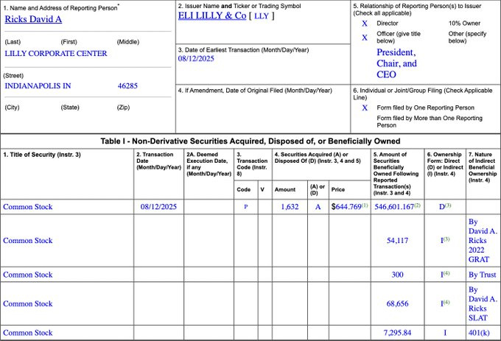Click the LLY ticker symbol
The image size is (501, 341).
262,15
